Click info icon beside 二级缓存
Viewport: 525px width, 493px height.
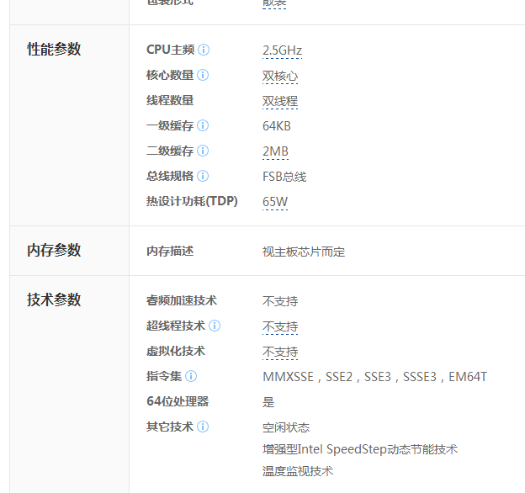[203, 151]
